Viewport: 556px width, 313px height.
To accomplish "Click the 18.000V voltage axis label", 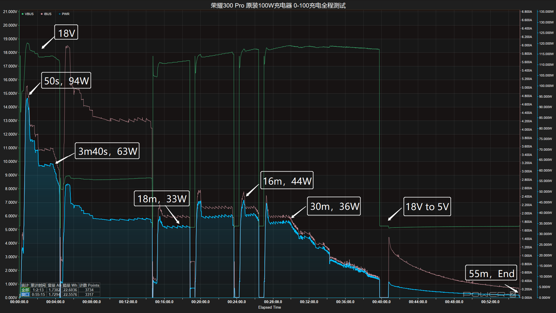I will click(10, 52).
